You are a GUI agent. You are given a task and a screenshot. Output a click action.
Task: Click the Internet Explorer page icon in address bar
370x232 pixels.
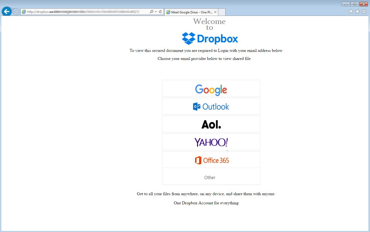pos(24,12)
